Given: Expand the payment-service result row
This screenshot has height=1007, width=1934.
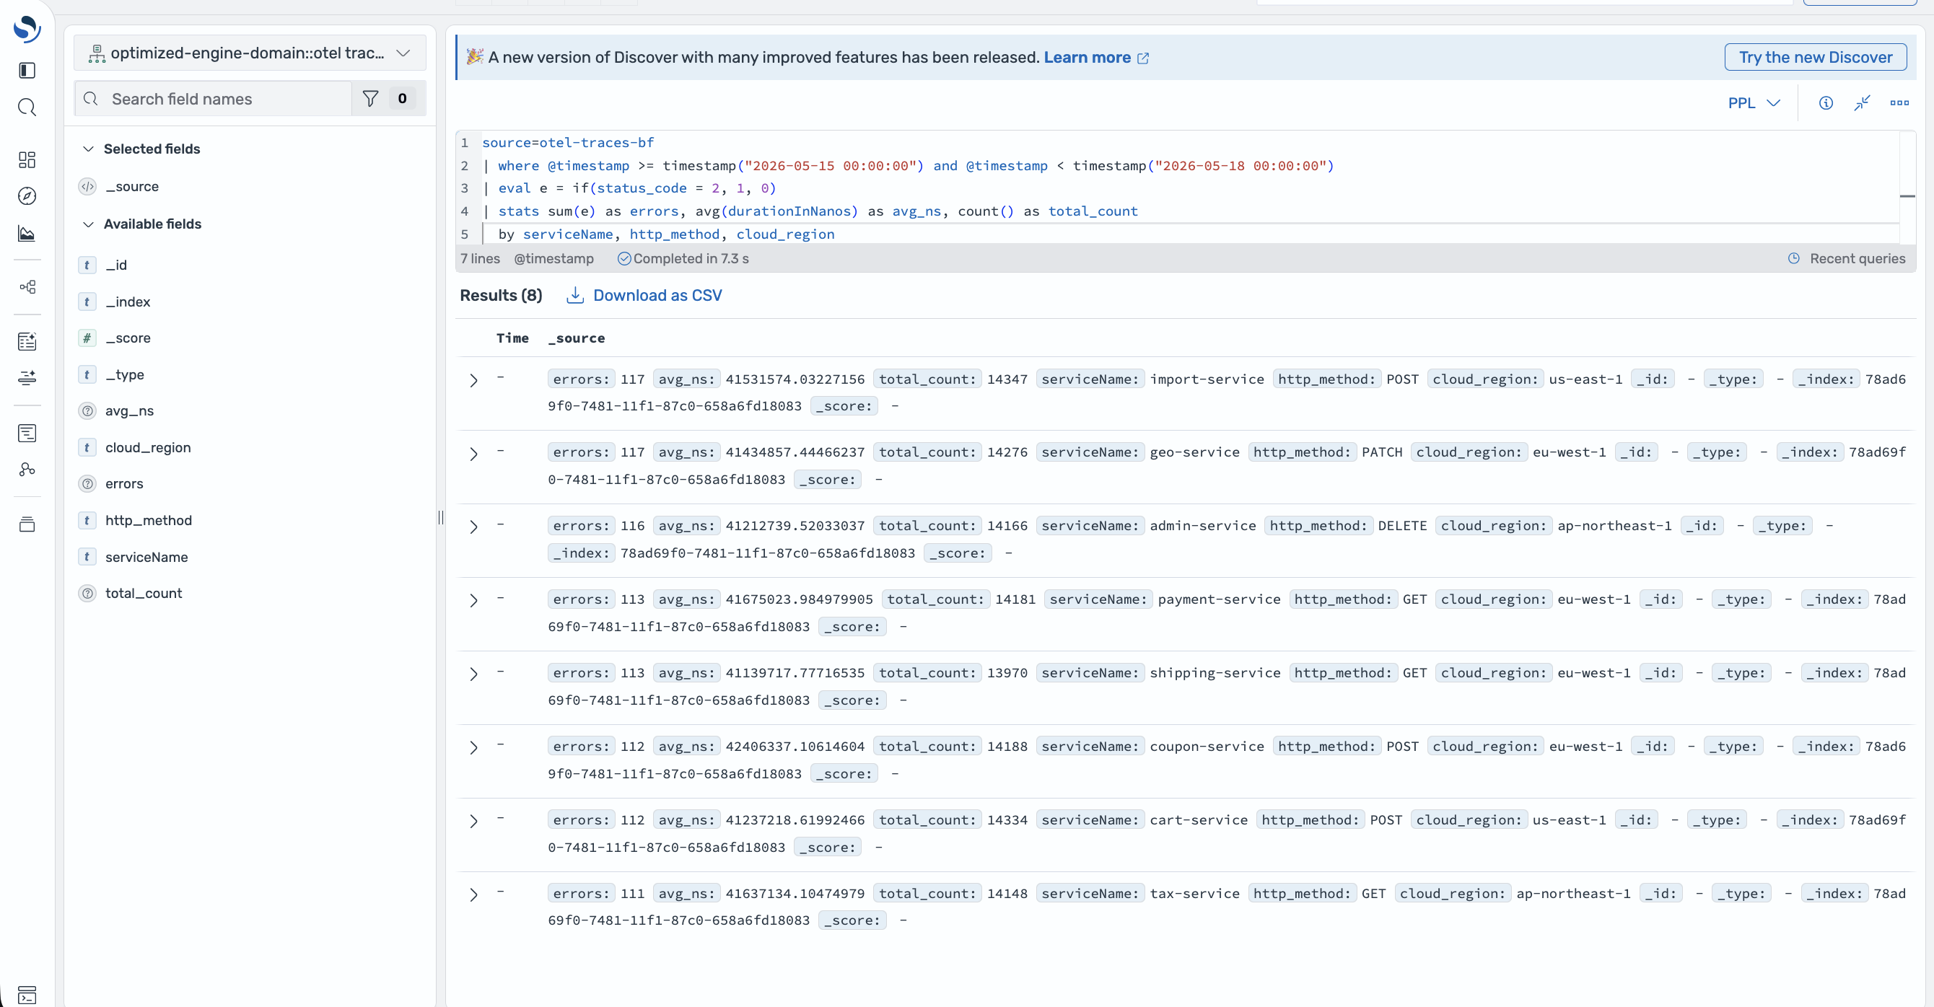Looking at the screenshot, I should pos(473,601).
